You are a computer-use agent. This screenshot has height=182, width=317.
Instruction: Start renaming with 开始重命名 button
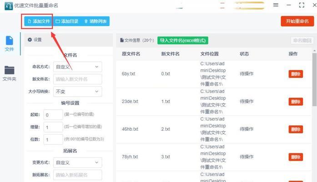297,21
